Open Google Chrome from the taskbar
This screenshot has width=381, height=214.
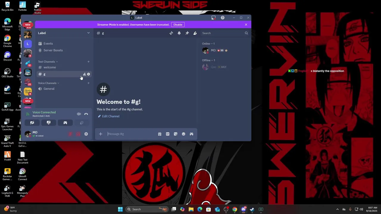pyautogui.click(x=235, y=209)
